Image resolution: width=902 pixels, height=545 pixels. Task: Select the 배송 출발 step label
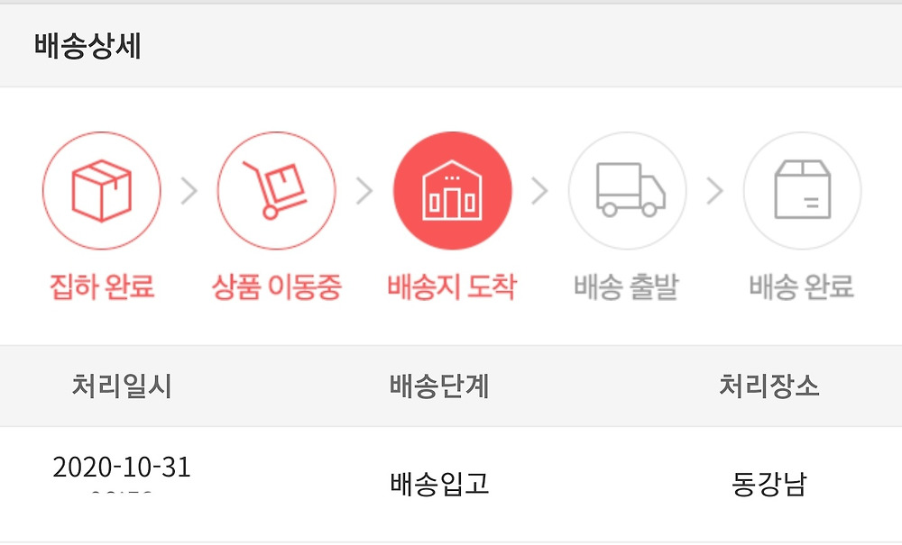(626, 287)
